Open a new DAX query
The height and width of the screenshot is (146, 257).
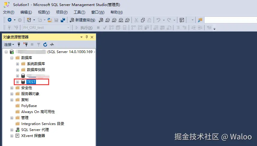127,20
